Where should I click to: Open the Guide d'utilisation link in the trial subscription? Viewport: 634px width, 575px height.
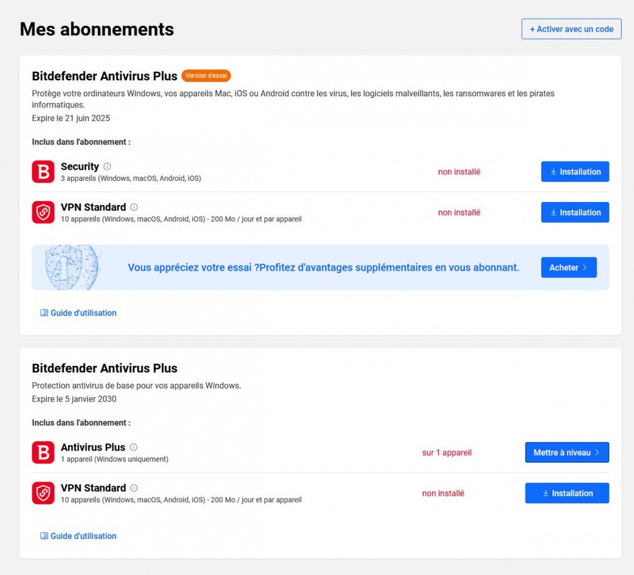79,313
